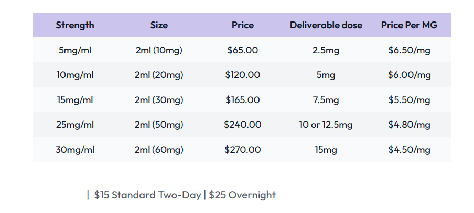
Task: Select the Price Per MG header
Action: 409,25
